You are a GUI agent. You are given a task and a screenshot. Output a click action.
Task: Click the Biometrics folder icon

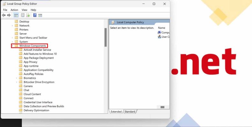click(20, 78)
